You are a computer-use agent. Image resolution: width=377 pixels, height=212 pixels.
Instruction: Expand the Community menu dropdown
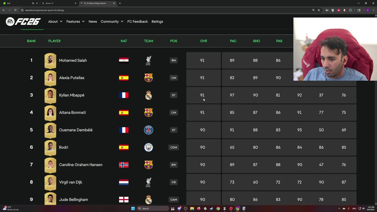click(x=112, y=21)
